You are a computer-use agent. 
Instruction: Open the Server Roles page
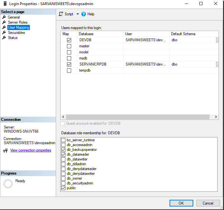[18, 22]
